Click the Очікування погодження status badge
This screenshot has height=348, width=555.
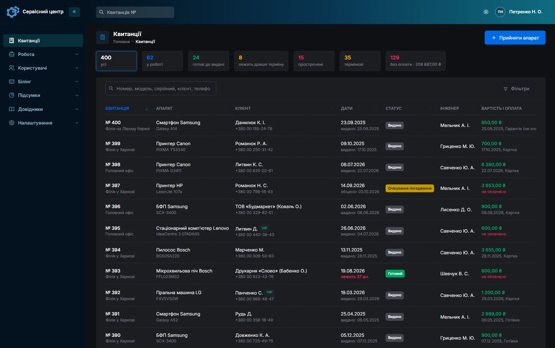[410, 189]
